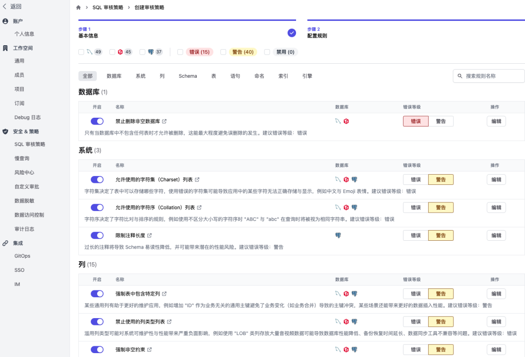
Task: Check the MySQL engine filter checkbox (49)
Action: pos(81,52)
